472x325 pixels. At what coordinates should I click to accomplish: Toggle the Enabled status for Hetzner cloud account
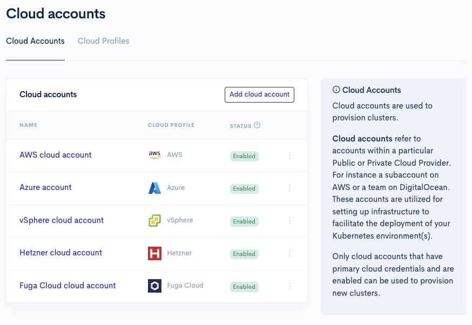[x=244, y=254]
